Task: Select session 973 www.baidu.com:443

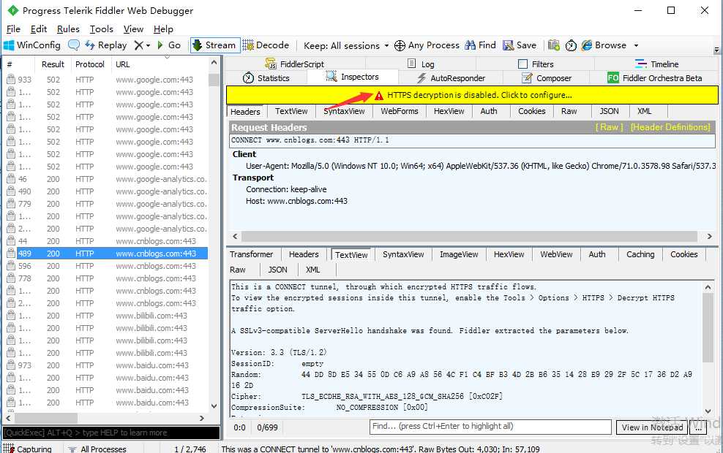Action: [106, 365]
